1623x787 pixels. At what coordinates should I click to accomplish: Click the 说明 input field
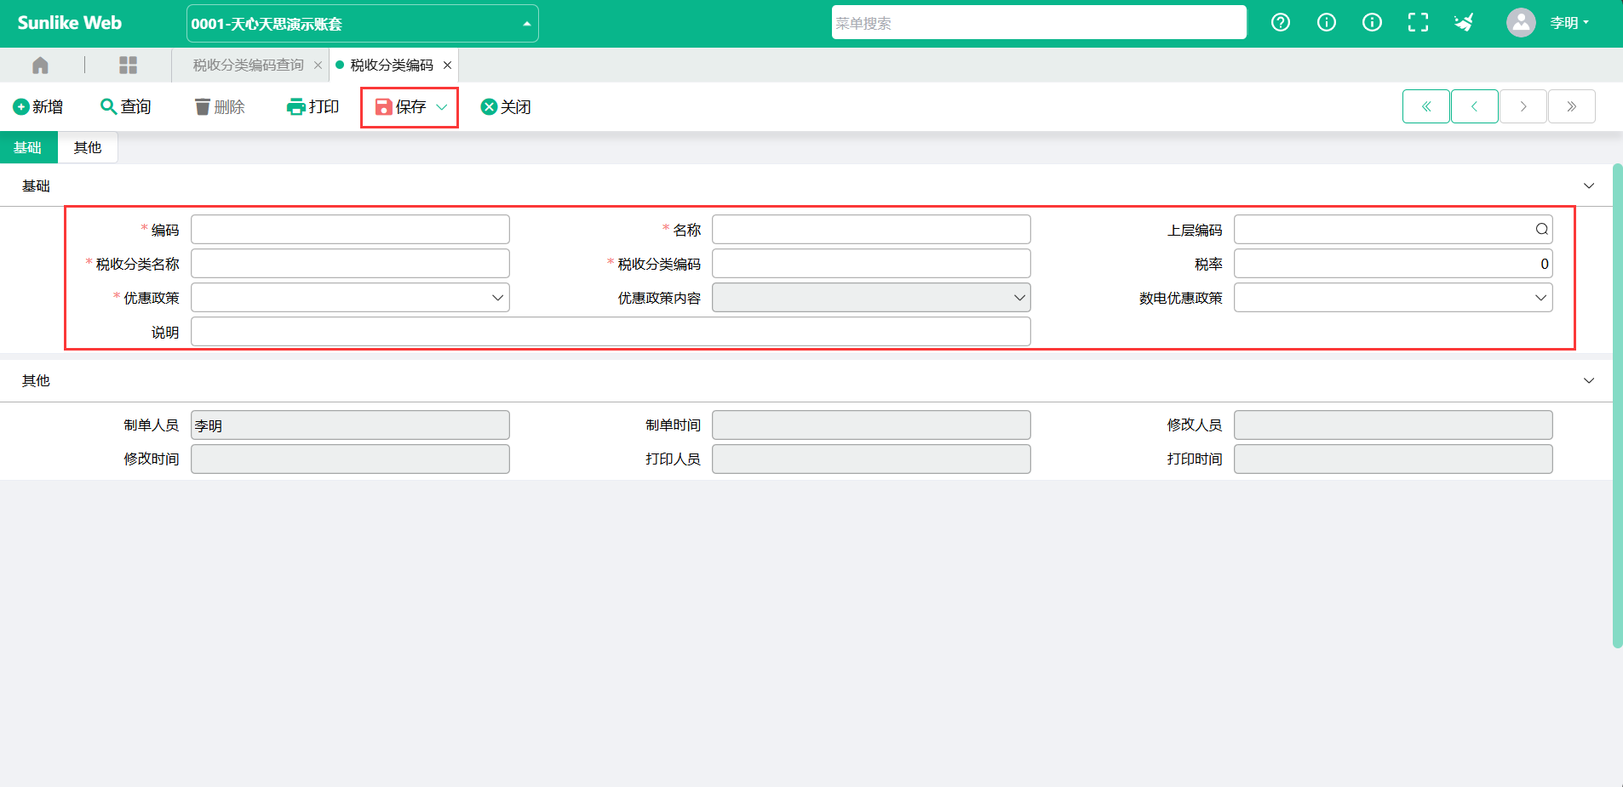tap(611, 332)
